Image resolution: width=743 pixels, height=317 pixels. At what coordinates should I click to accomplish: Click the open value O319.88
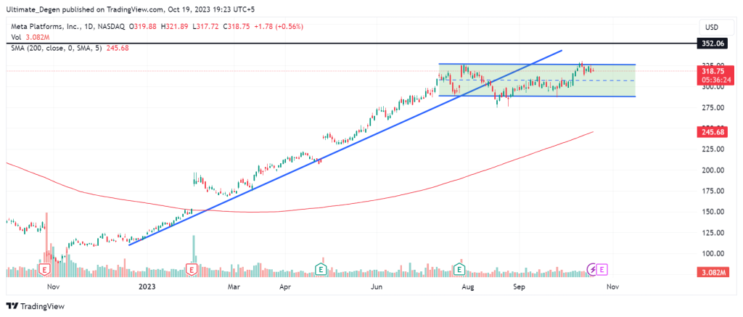tap(143, 27)
